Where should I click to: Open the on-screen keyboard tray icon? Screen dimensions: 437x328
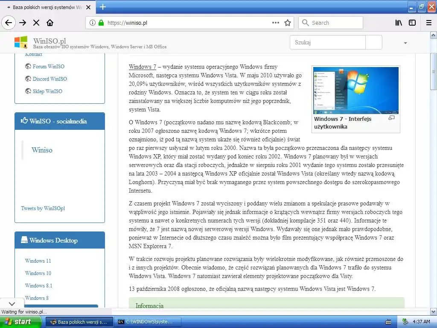388,322
